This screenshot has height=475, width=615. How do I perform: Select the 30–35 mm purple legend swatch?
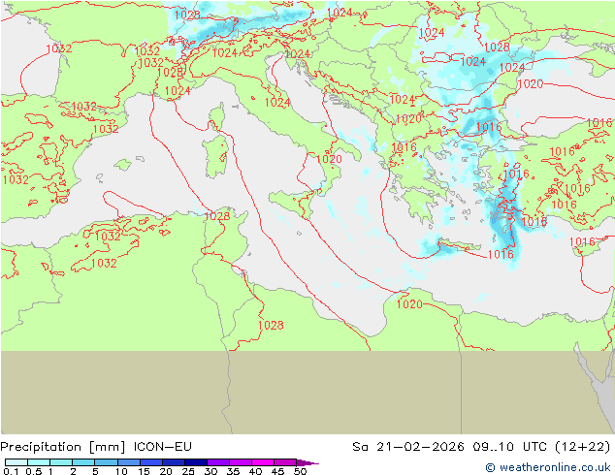tap(217, 462)
